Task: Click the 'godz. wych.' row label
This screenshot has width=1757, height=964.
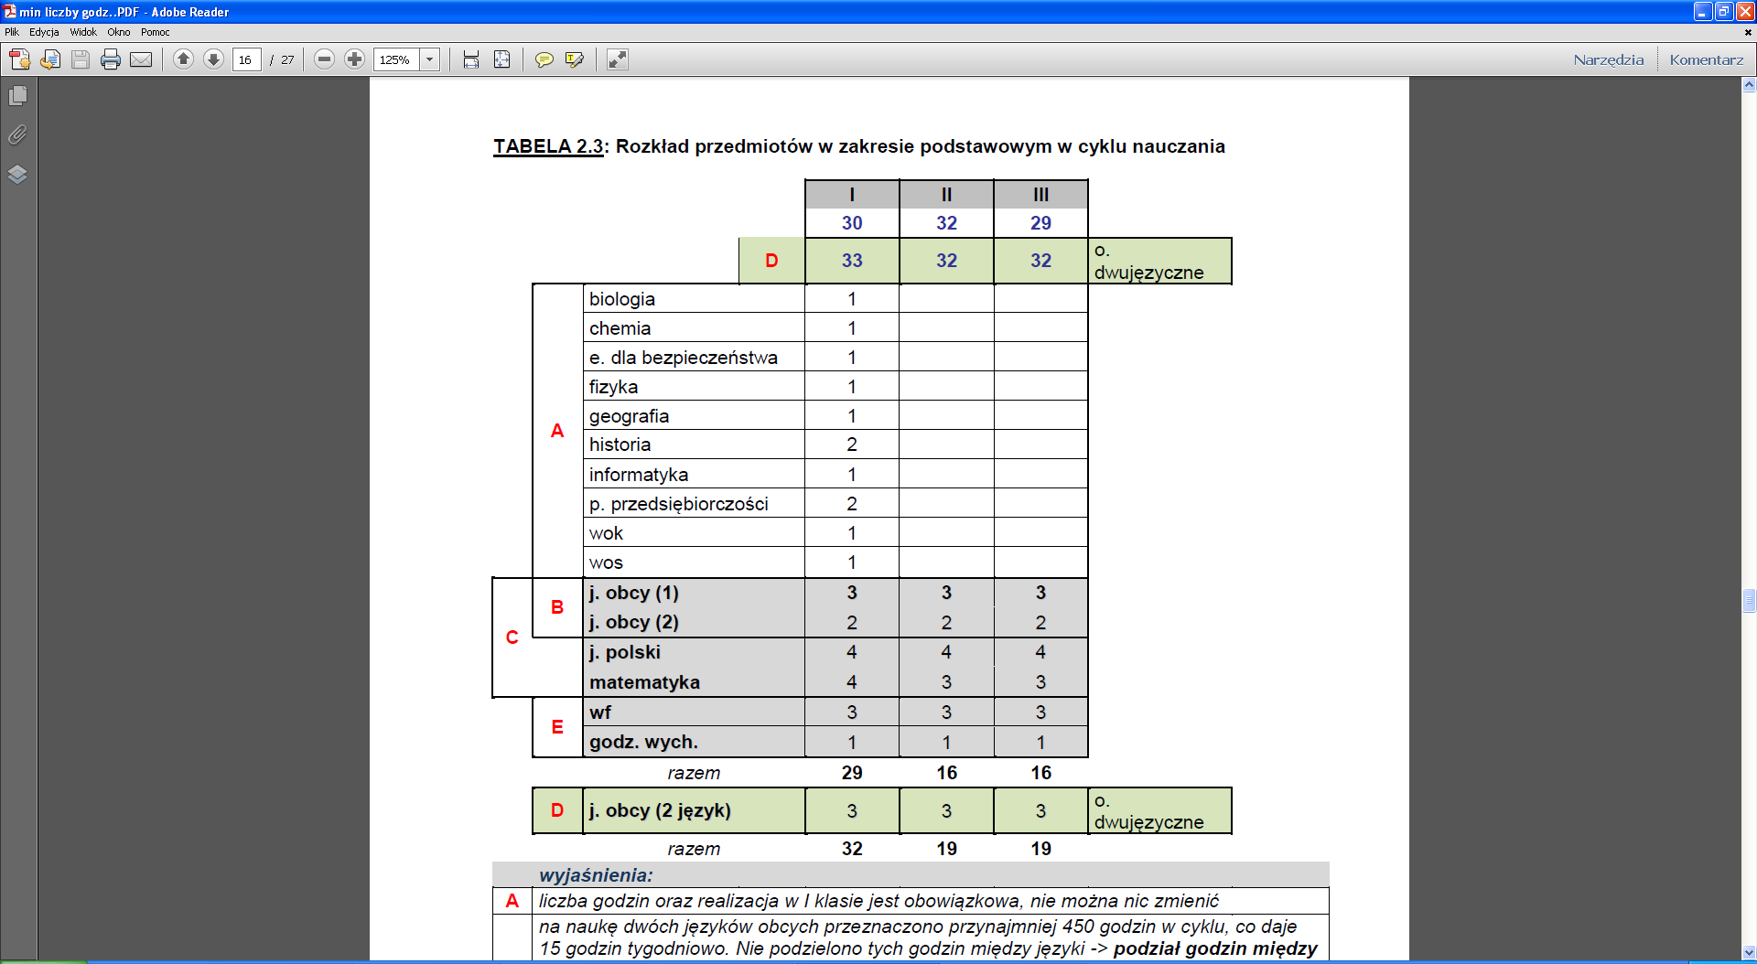Action: coord(643,742)
